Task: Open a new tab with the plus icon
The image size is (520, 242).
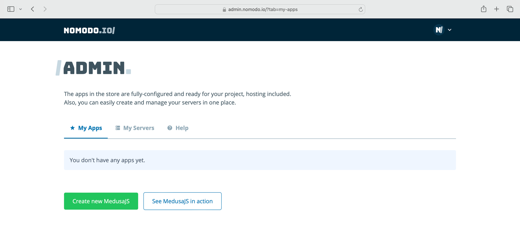Action: [497, 9]
